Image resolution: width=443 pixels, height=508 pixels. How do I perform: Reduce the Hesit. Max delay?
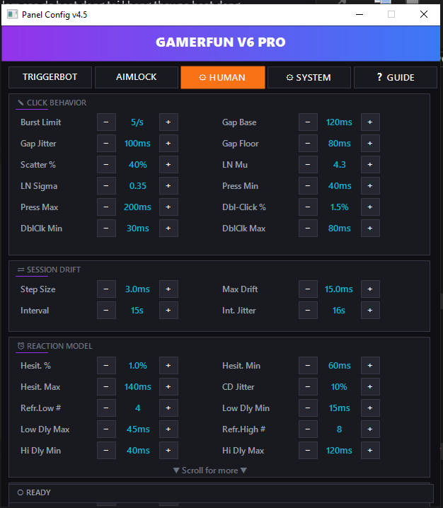point(106,387)
